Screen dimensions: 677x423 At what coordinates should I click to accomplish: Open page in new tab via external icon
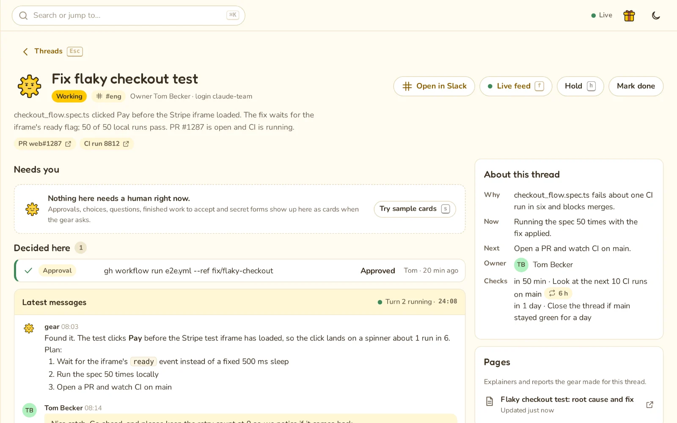pyautogui.click(x=649, y=405)
